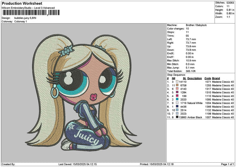236x167 pixels.
Task: Click the stitch count 6758 in row 2
Action: [x=183, y=85]
